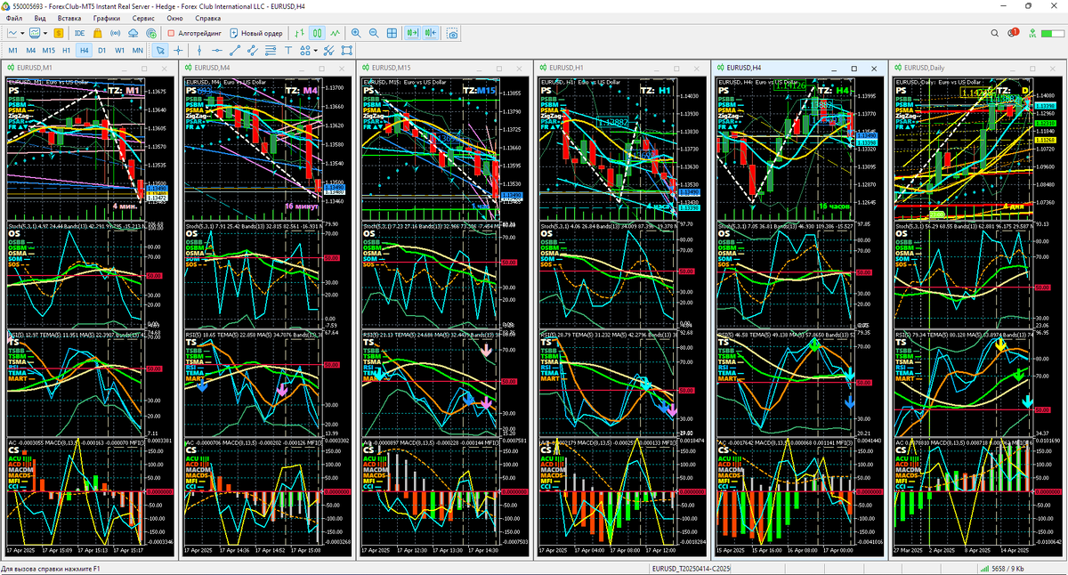This screenshot has height=575, width=1068.
Task: Open the objects list icon
Action: pyautogui.click(x=346, y=51)
